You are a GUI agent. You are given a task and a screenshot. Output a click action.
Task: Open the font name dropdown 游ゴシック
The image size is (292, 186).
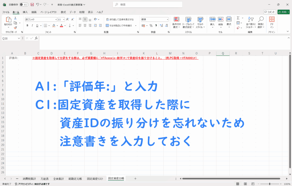41,19
